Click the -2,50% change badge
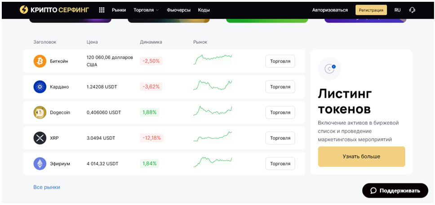Screen dimensions: 435x205 pos(151,61)
